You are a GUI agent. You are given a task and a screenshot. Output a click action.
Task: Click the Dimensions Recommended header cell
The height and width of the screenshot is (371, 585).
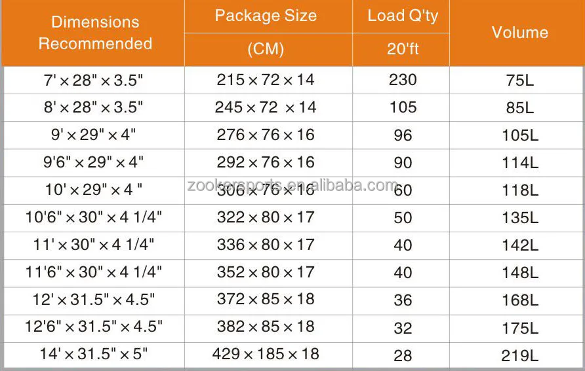94,33
